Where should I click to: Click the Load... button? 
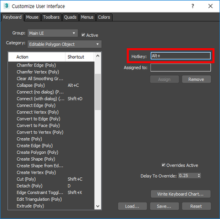pos(133,206)
